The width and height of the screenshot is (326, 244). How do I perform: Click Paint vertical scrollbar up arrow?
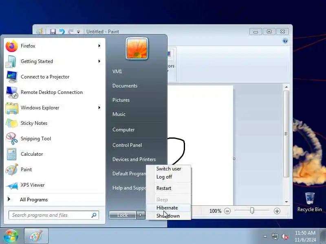286,87
